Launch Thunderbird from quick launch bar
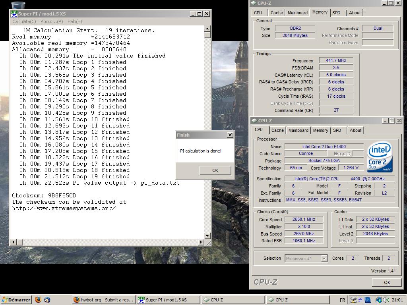Screen dimensions: 407x305 [x=47, y=300]
